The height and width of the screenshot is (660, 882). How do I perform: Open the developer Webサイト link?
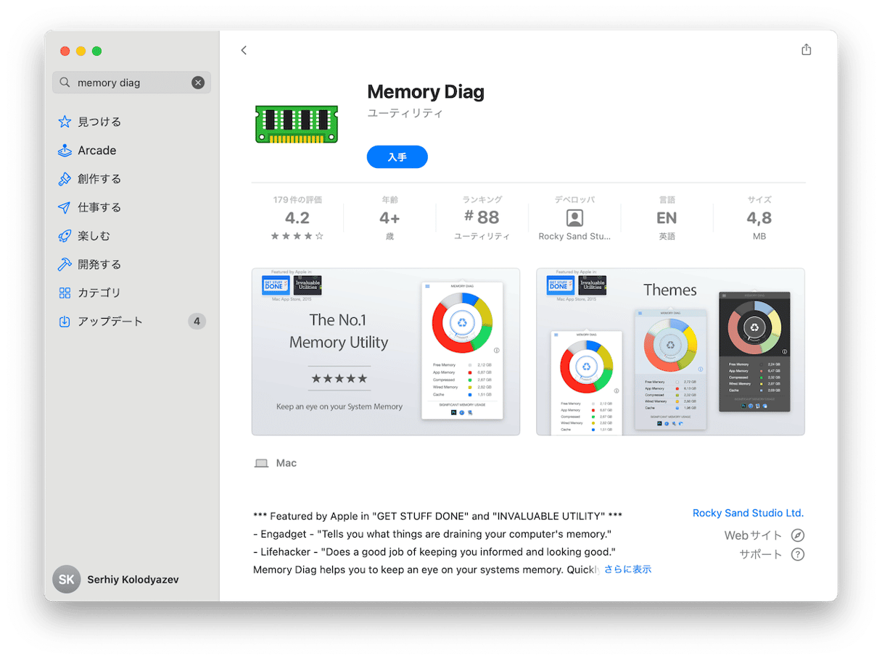tap(753, 535)
